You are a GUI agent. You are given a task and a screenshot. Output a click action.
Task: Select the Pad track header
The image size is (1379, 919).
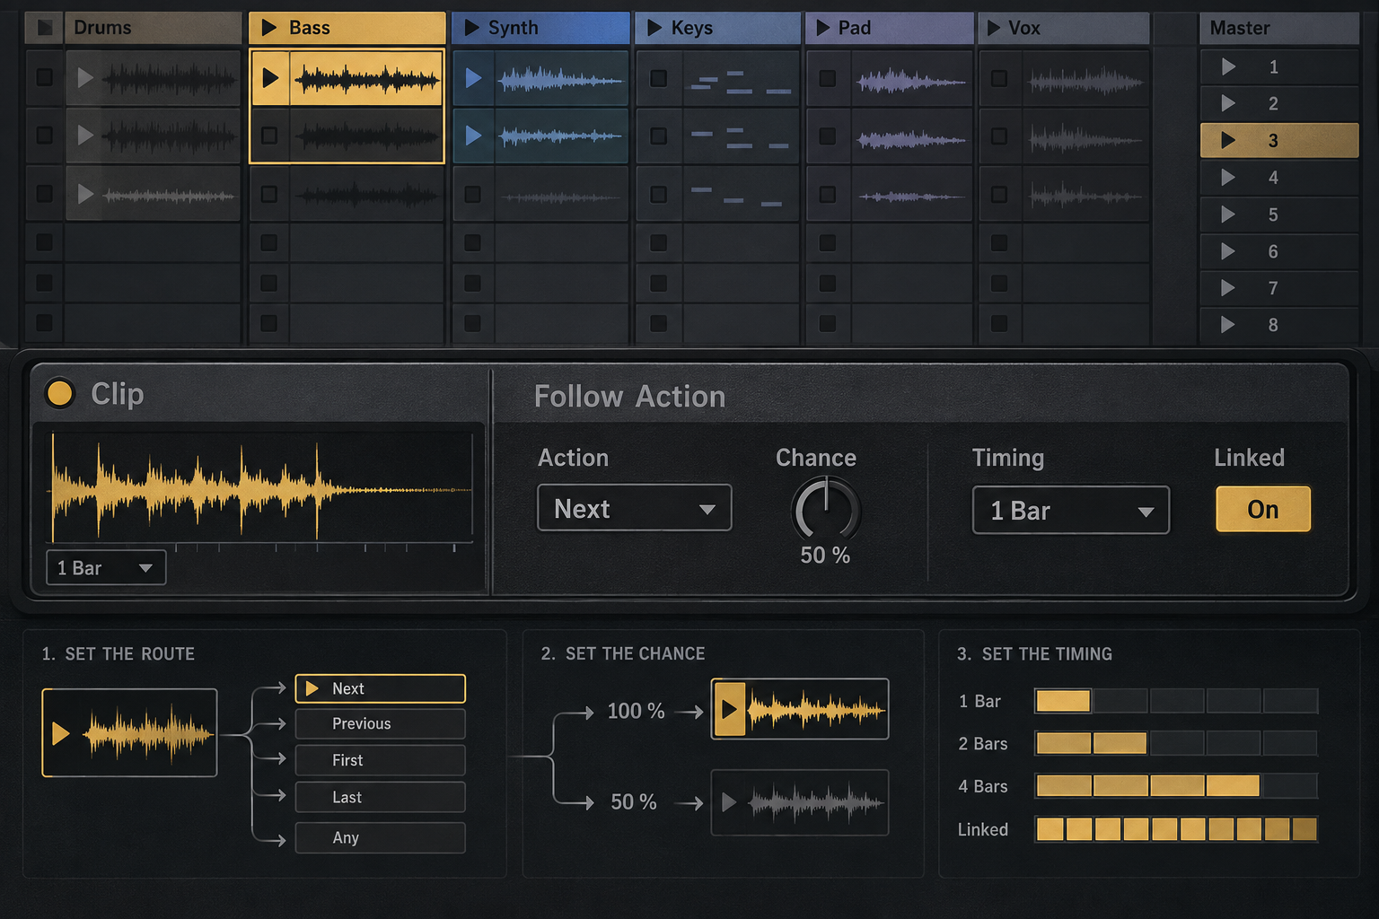click(x=890, y=28)
